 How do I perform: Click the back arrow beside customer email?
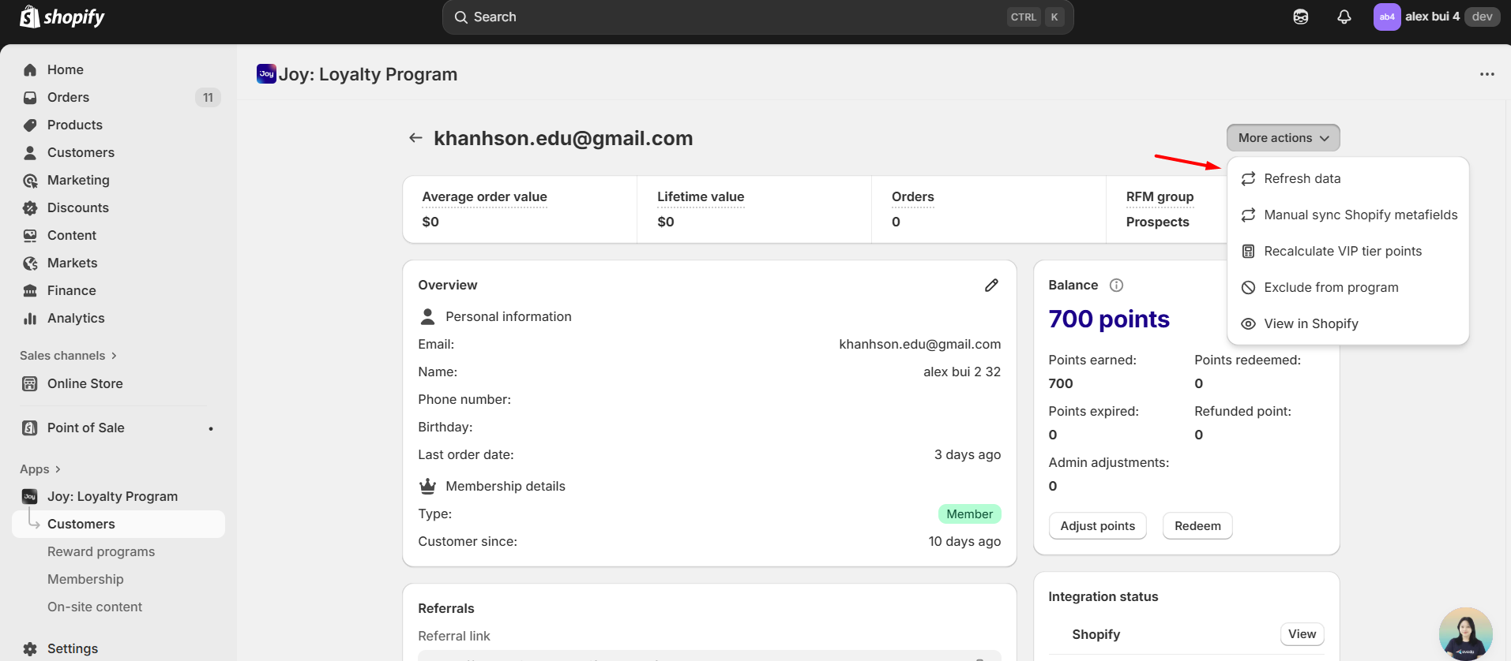tap(415, 138)
